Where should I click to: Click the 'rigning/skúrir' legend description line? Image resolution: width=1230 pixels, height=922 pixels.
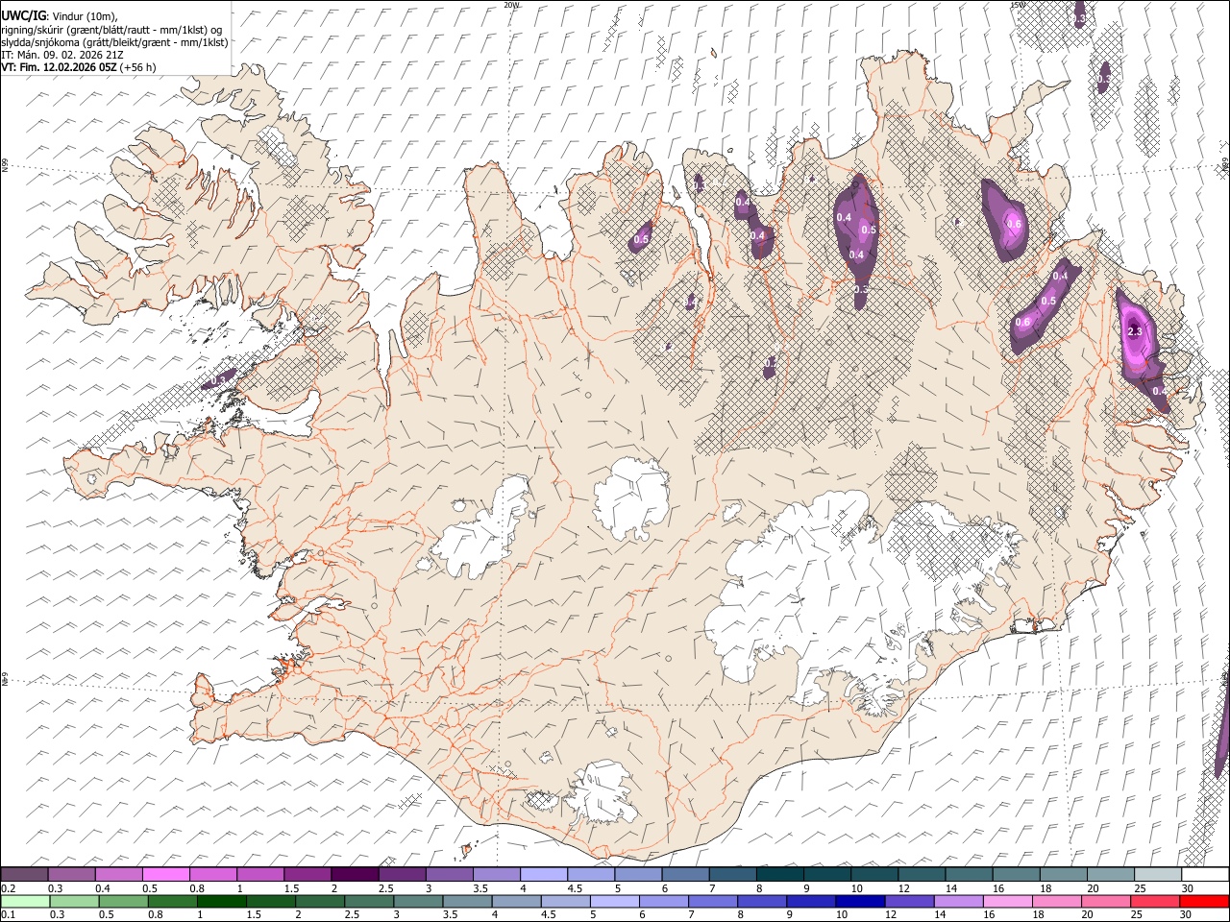pos(113,29)
